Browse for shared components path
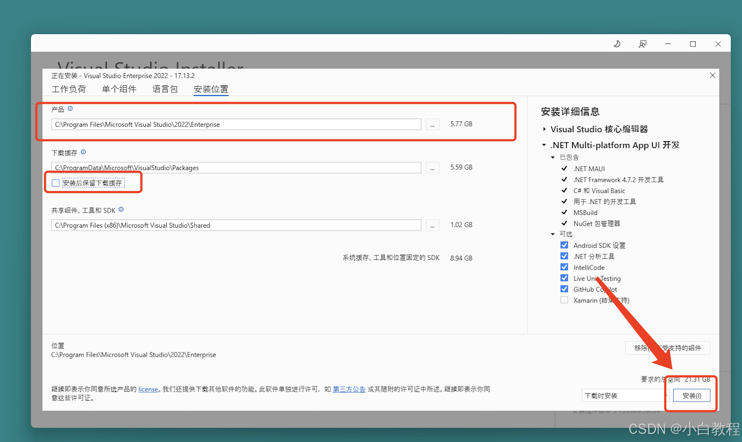Screen dimensions: 742x442 tap(432, 225)
